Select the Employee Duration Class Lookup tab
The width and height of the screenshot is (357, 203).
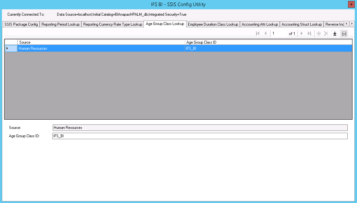tap(213, 24)
